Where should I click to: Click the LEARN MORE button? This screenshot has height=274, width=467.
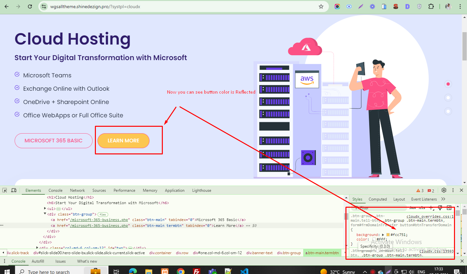pos(123,141)
